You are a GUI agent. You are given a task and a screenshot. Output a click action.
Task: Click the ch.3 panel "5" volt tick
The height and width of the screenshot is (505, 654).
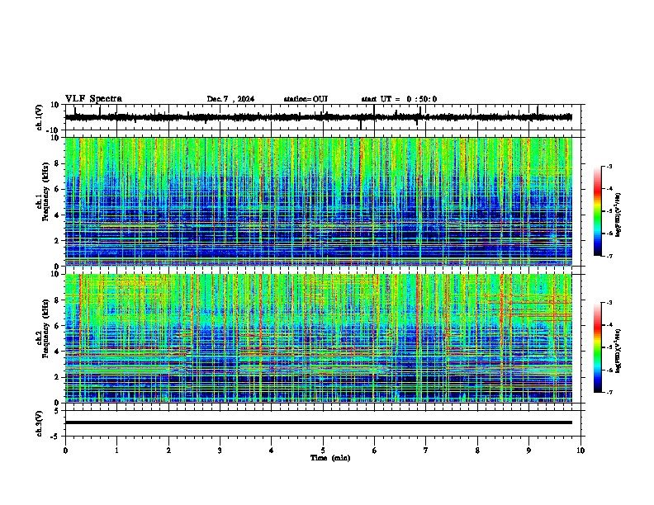57,411
